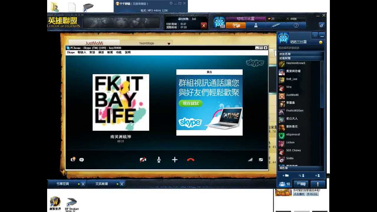The image size is (377, 212).
Task: Select friend xEquivocal in the list
Action: pyautogui.click(x=299, y=135)
